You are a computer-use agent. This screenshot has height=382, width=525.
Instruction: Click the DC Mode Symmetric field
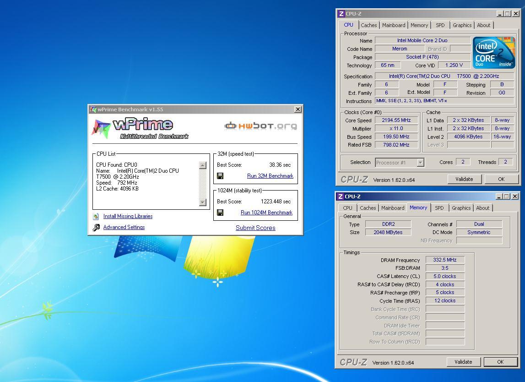[x=480, y=232]
